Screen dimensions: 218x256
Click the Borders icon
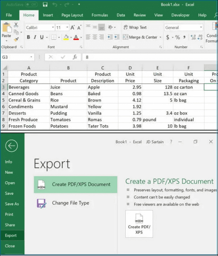[x=54, y=37]
